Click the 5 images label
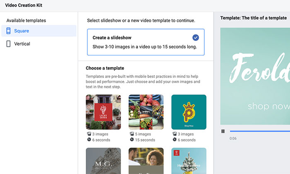290x174 pixels. [143, 134]
